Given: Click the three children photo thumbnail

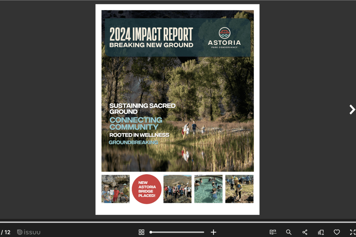Looking at the screenshot, I should click(115, 189).
